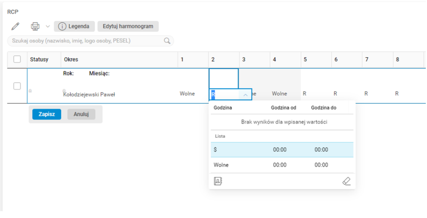Click the pencil edit icon

click(15, 27)
